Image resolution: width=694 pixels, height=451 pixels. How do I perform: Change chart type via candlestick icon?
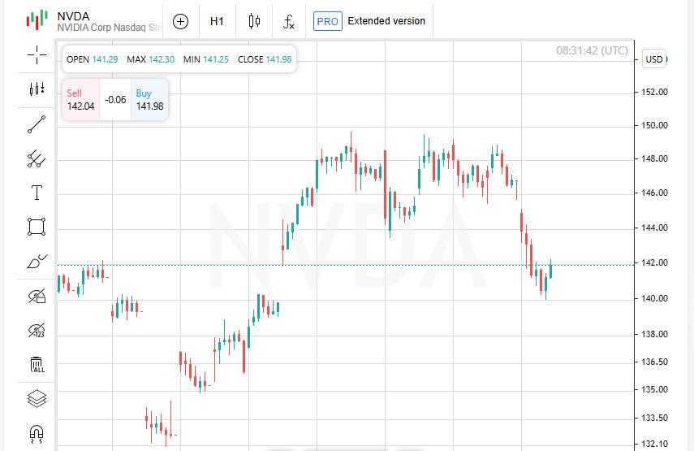(254, 21)
